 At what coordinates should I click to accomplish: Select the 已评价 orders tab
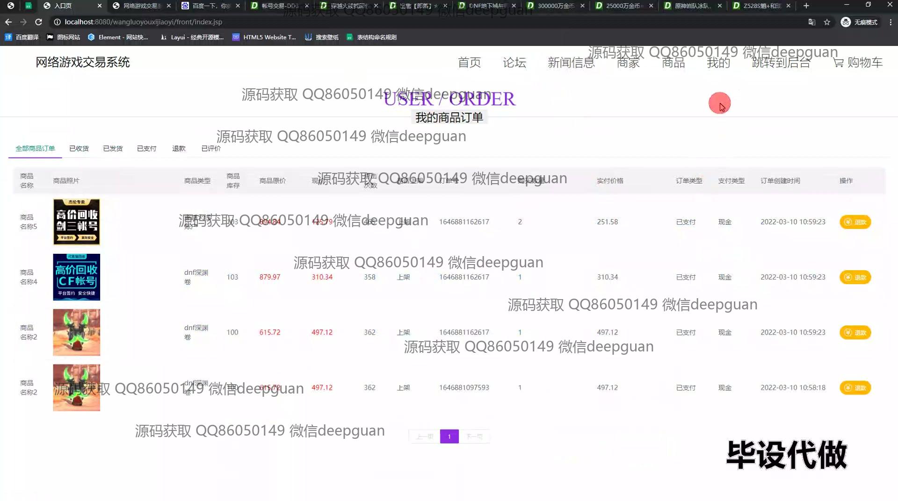(211, 149)
